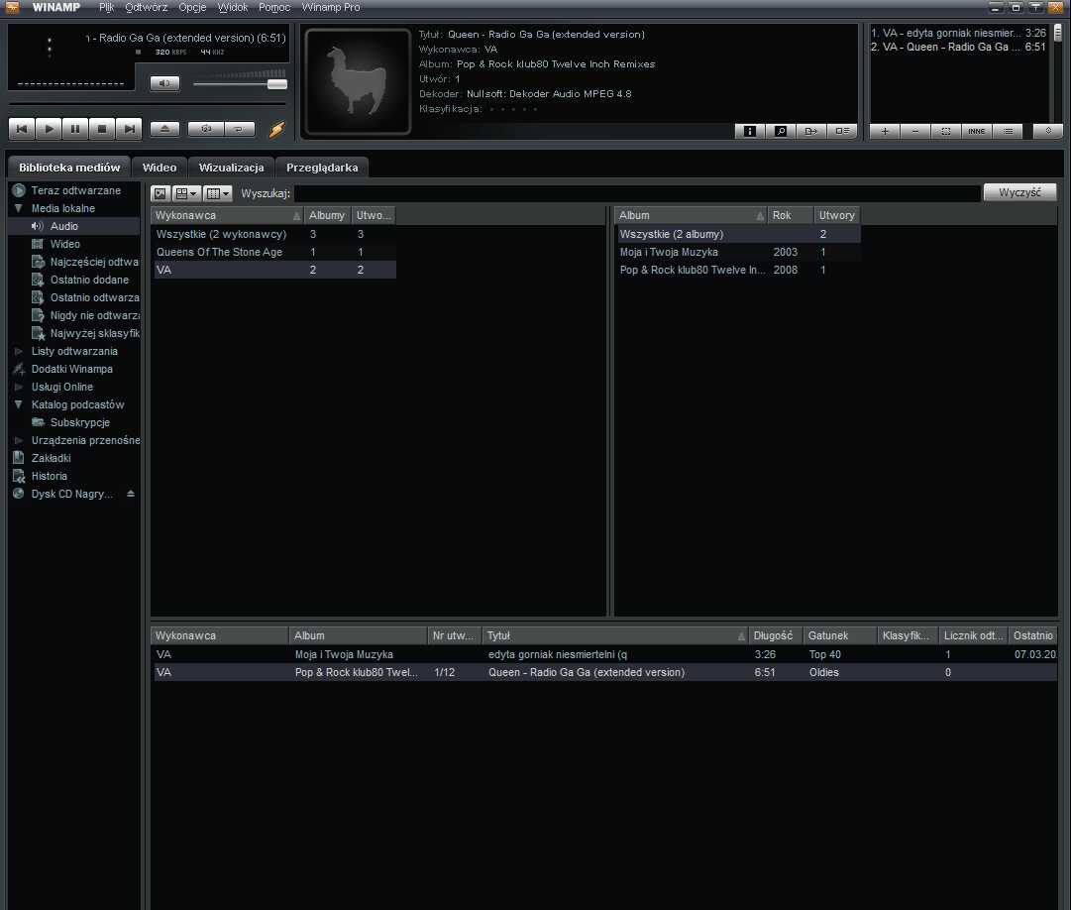Toggle repeat playback mode
The height and width of the screenshot is (910, 1071).
[x=239, y=129]
